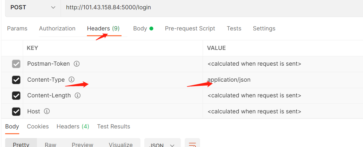The width and height of the screenshot is (363, 147).
Task: Open the POST method dropdown
Action: click(33, 7)
